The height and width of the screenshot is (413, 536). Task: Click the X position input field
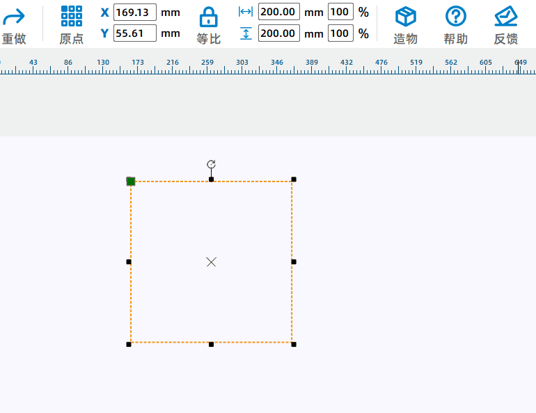tap(135, 13)
